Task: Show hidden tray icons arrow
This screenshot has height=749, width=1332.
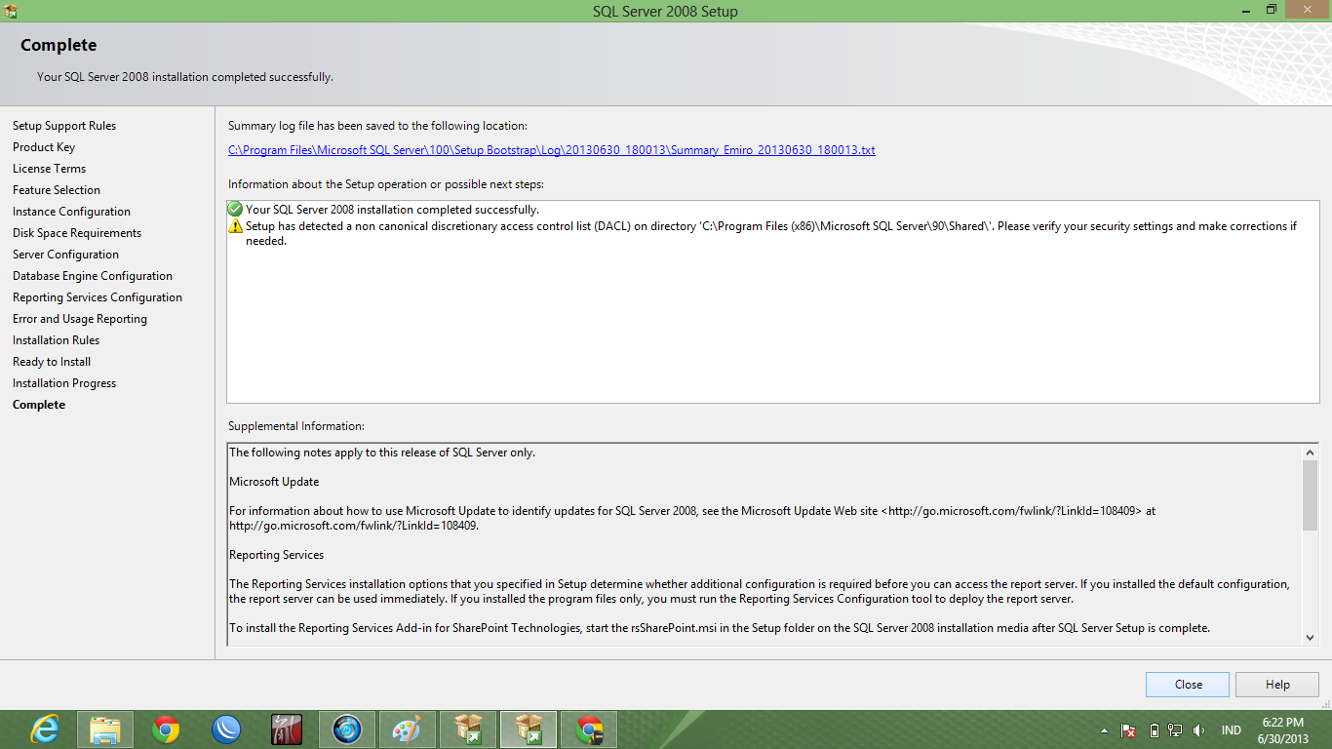Action: (1104, 730)
